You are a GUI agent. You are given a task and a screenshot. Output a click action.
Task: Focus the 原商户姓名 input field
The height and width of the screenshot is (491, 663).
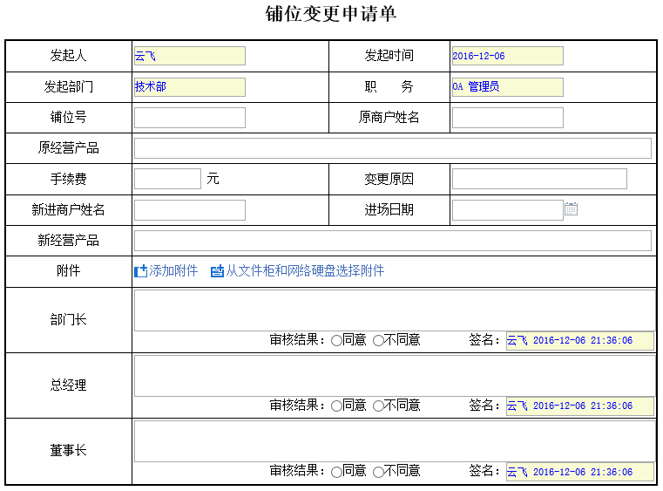pyautogui.click(x=508, y=118)
